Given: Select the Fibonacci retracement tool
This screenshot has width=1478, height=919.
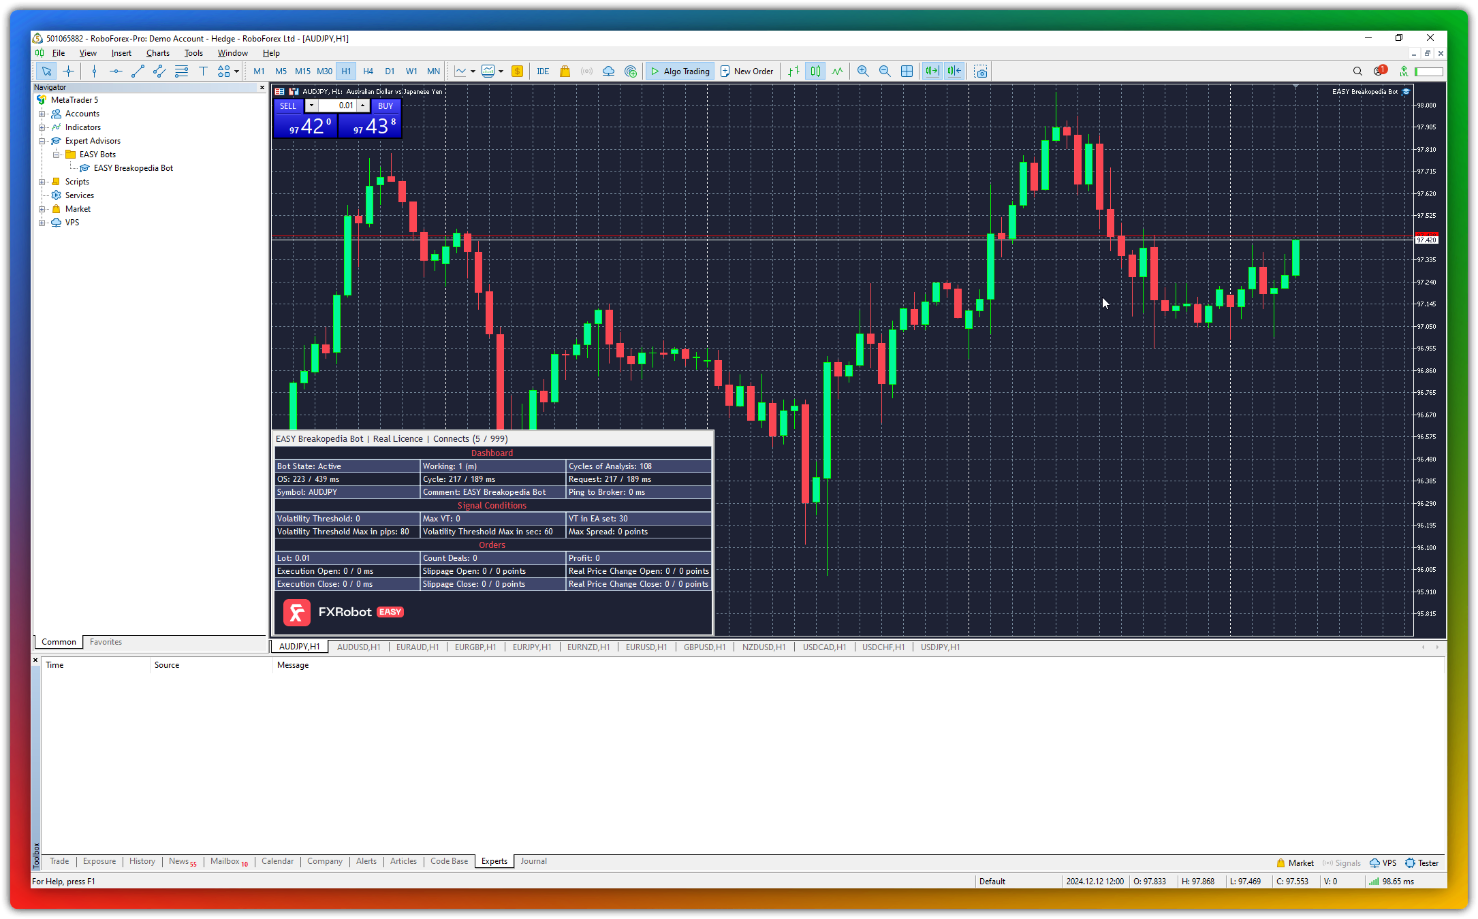Looking at the screenshot, I should (181, 71).
